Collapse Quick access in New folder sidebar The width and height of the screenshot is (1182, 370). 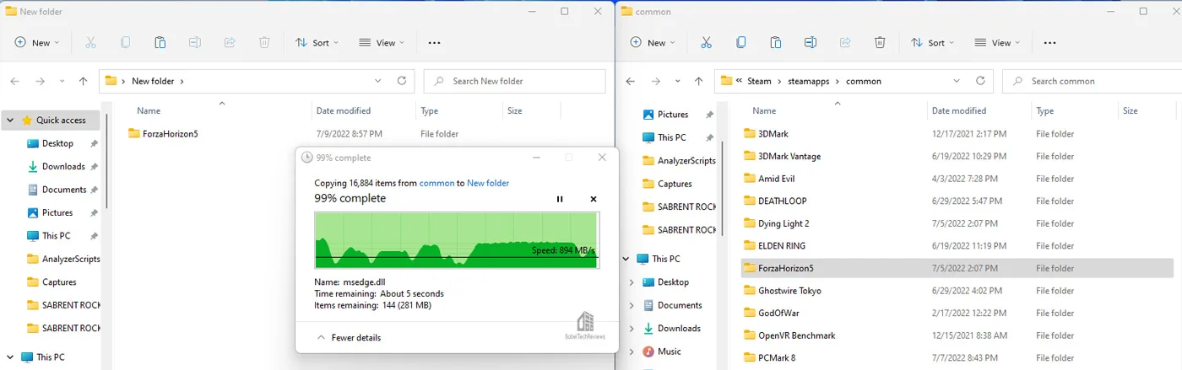click(x=10, y=121)
